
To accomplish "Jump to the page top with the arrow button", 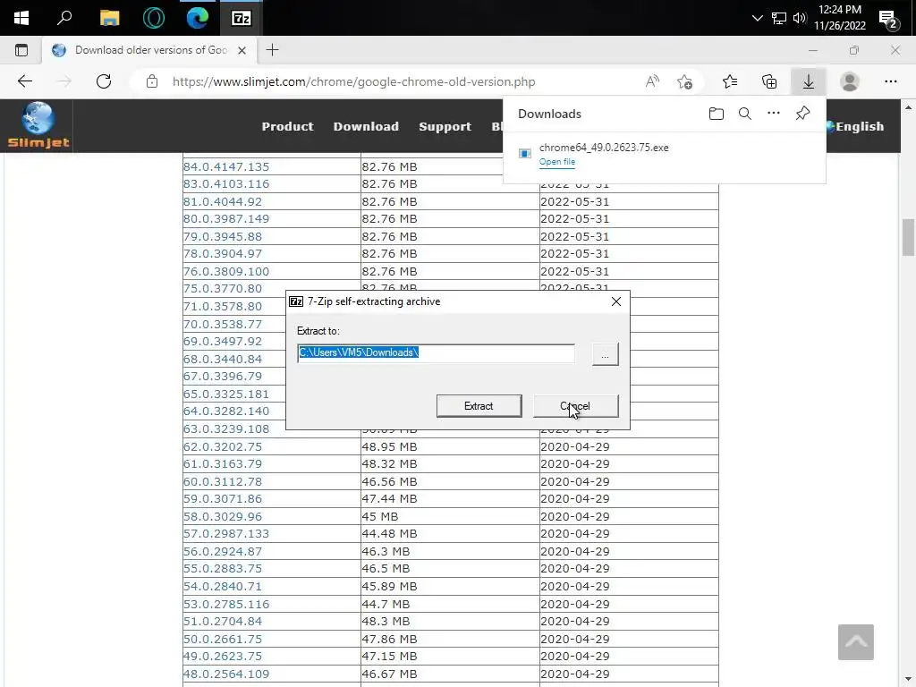I will click(x=855, y=642).
